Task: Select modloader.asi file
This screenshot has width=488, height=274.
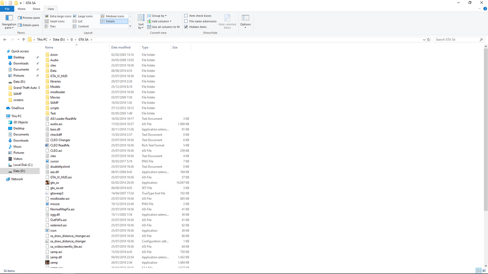Action: 60,199
